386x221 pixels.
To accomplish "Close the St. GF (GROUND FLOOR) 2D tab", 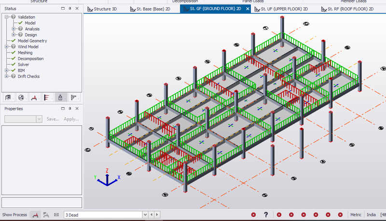I will pyautogui.click(x=248, y=9).
